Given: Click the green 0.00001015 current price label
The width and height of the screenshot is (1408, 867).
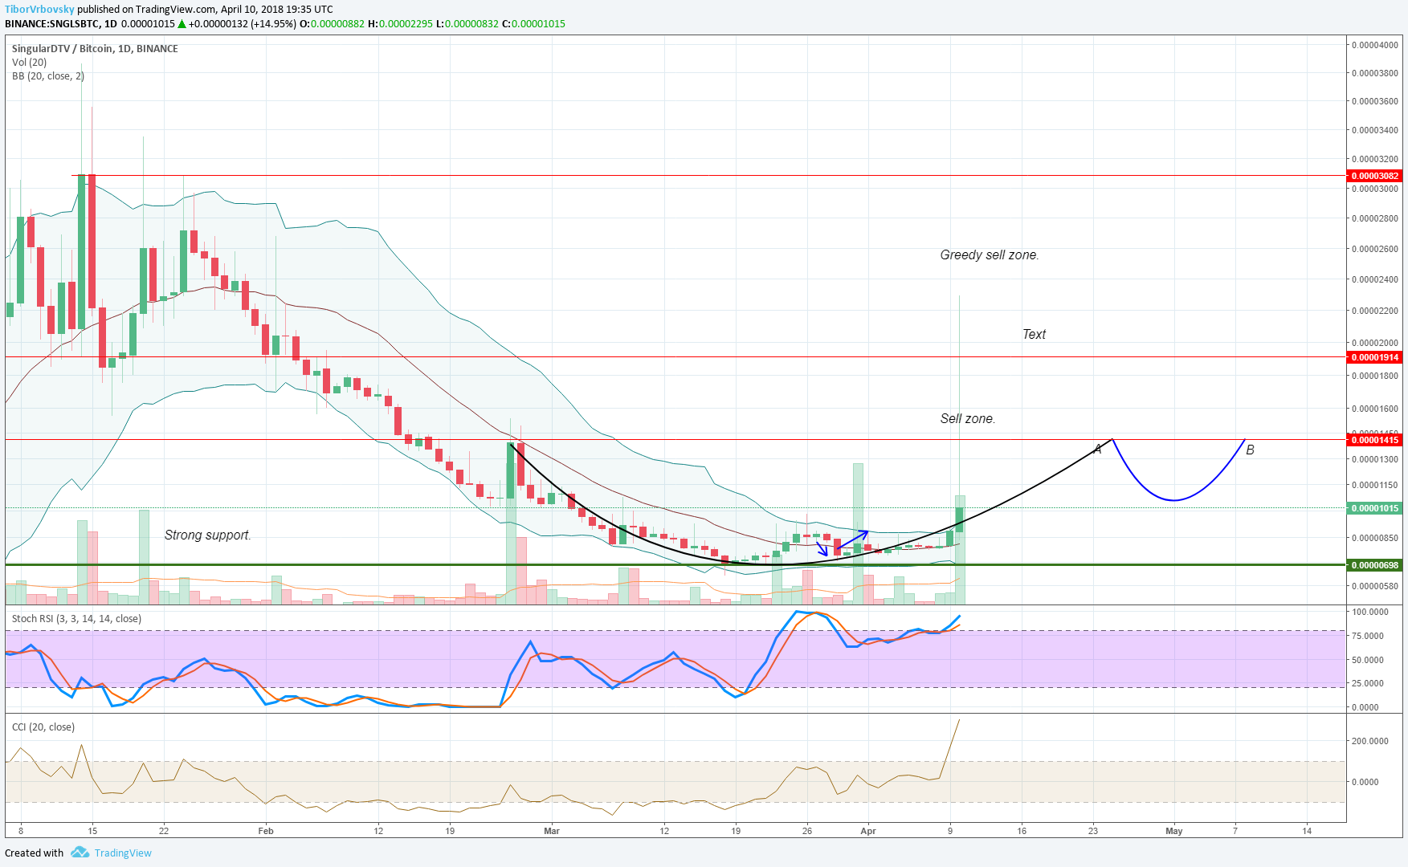Looking at the screenshot, I should 1374,508.
